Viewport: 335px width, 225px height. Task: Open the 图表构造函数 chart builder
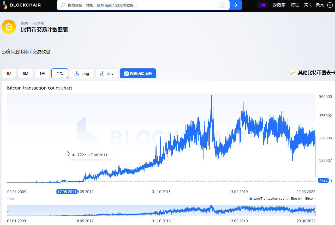tap(138, 74)
